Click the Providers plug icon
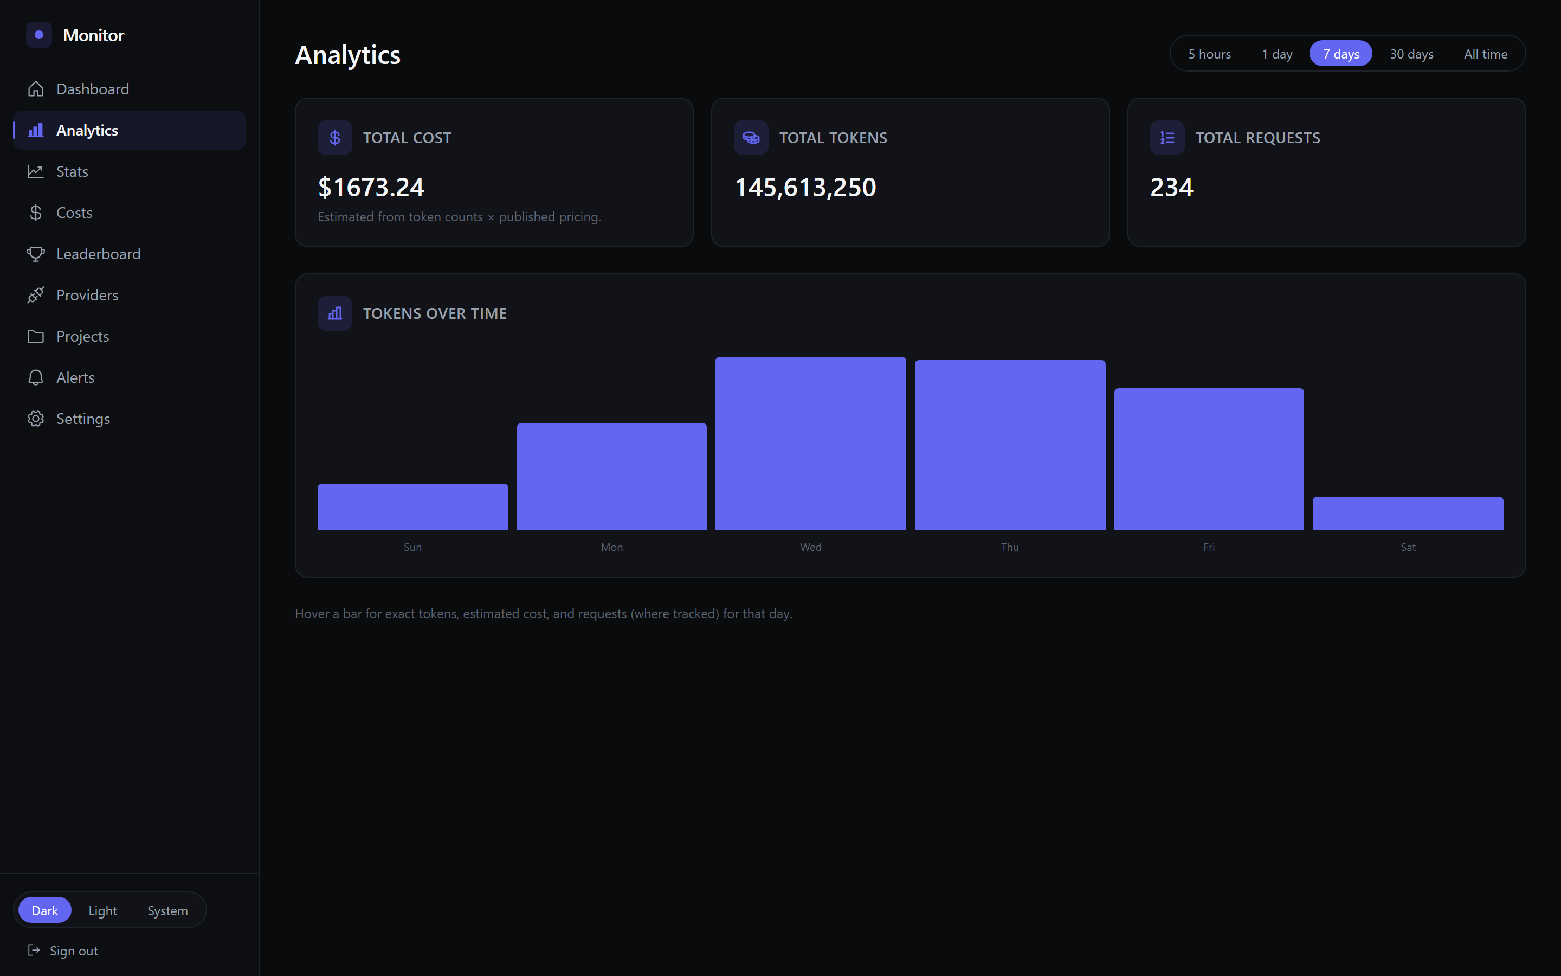1561x976 pixels. point(35,295)
